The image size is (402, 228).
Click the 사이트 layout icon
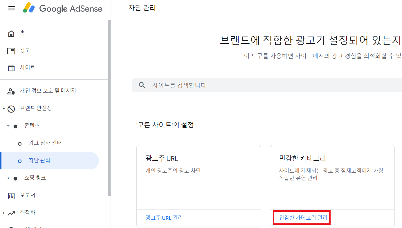point(11,68)
